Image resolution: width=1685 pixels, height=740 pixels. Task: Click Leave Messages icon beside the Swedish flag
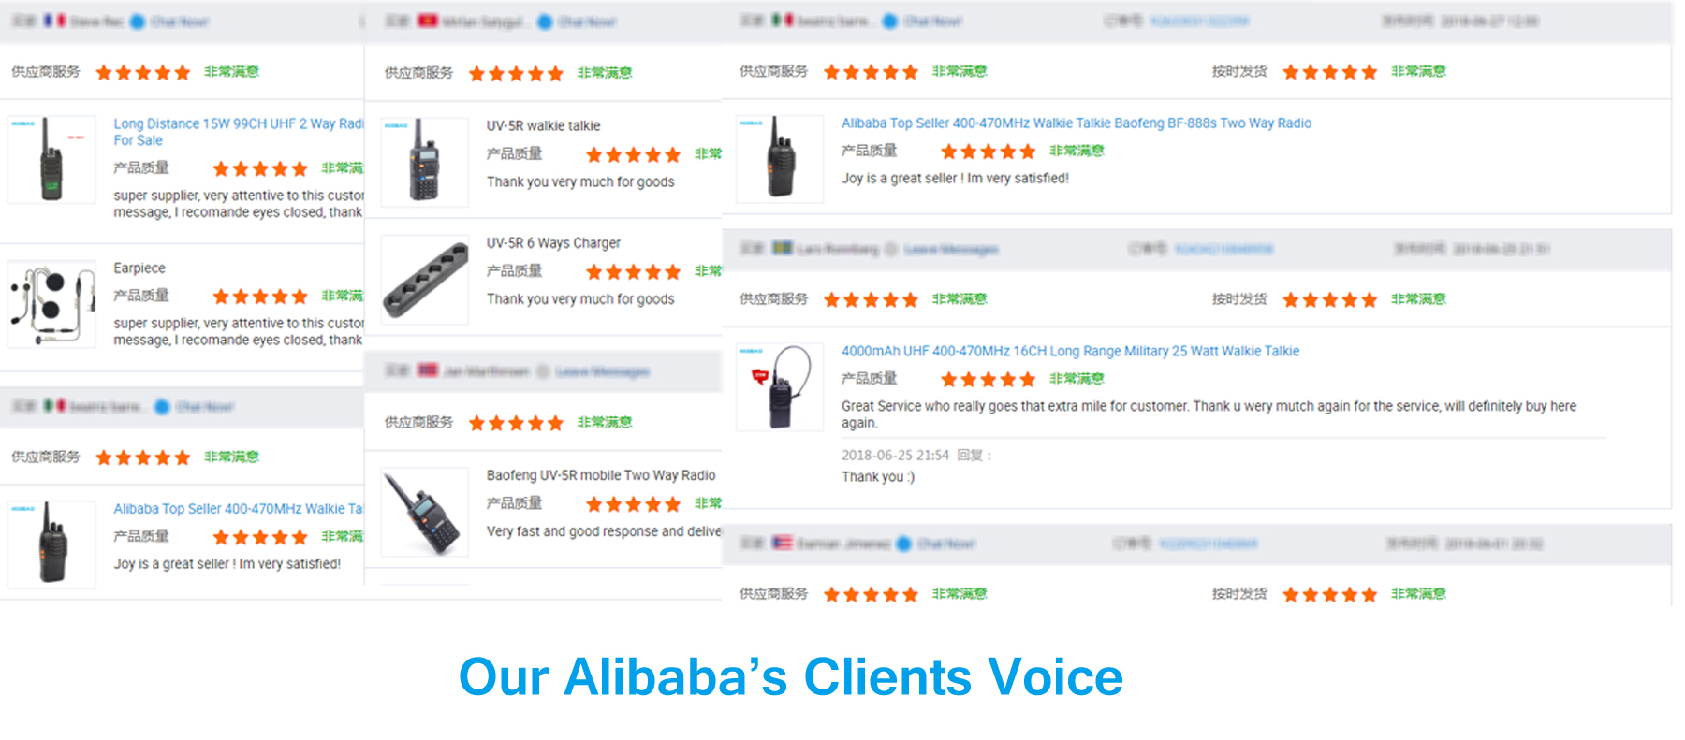[891, 249]
